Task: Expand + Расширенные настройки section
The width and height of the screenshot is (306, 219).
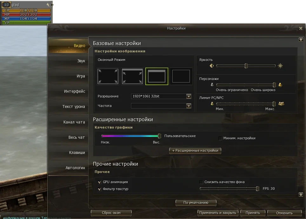Action: click(x=195, y=151)
